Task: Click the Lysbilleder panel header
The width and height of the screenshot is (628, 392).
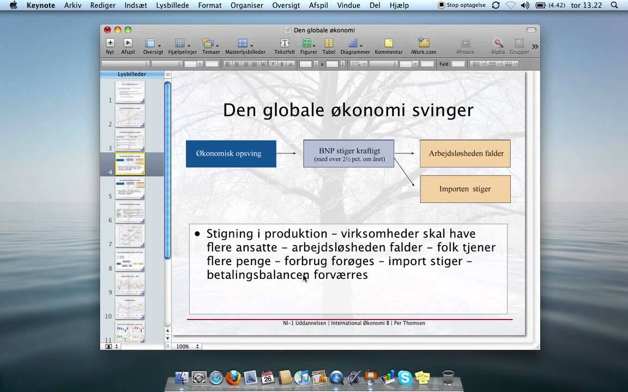Action: (132, 74)
